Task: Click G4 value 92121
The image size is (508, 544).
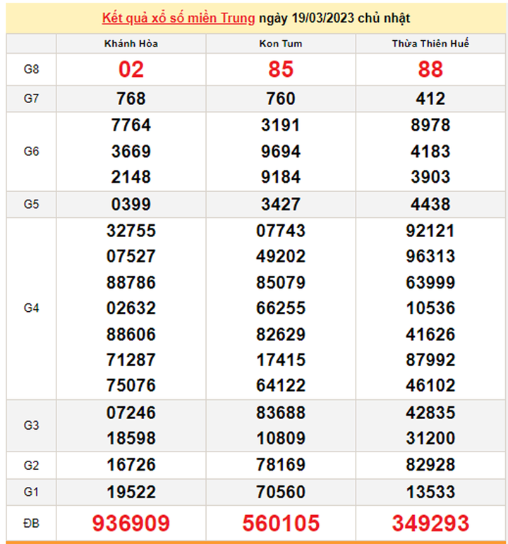Action: pyautogui.click(x=430, y=231)
